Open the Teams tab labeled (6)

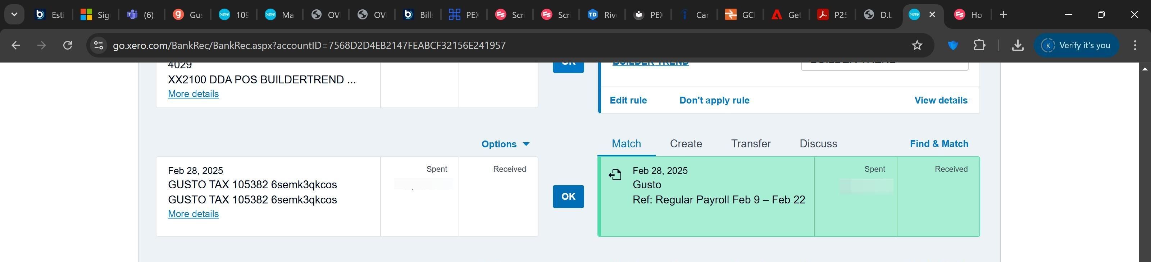(x=141, y=15)
